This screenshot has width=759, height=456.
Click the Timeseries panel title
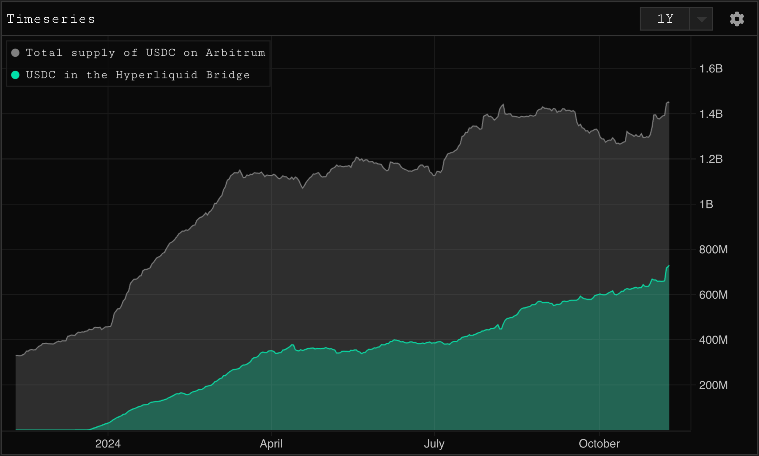[x=51, y=19]
